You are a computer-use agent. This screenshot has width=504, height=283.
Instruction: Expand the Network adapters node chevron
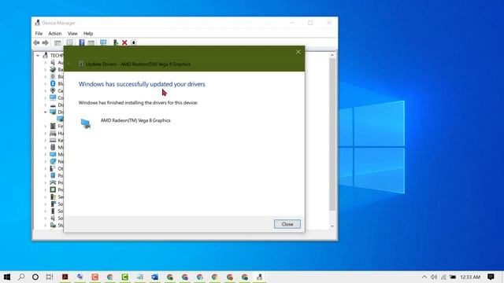click(x=46, y=161)
